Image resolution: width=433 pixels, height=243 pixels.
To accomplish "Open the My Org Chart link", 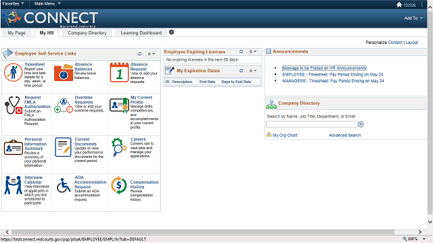I will (285, 135).
